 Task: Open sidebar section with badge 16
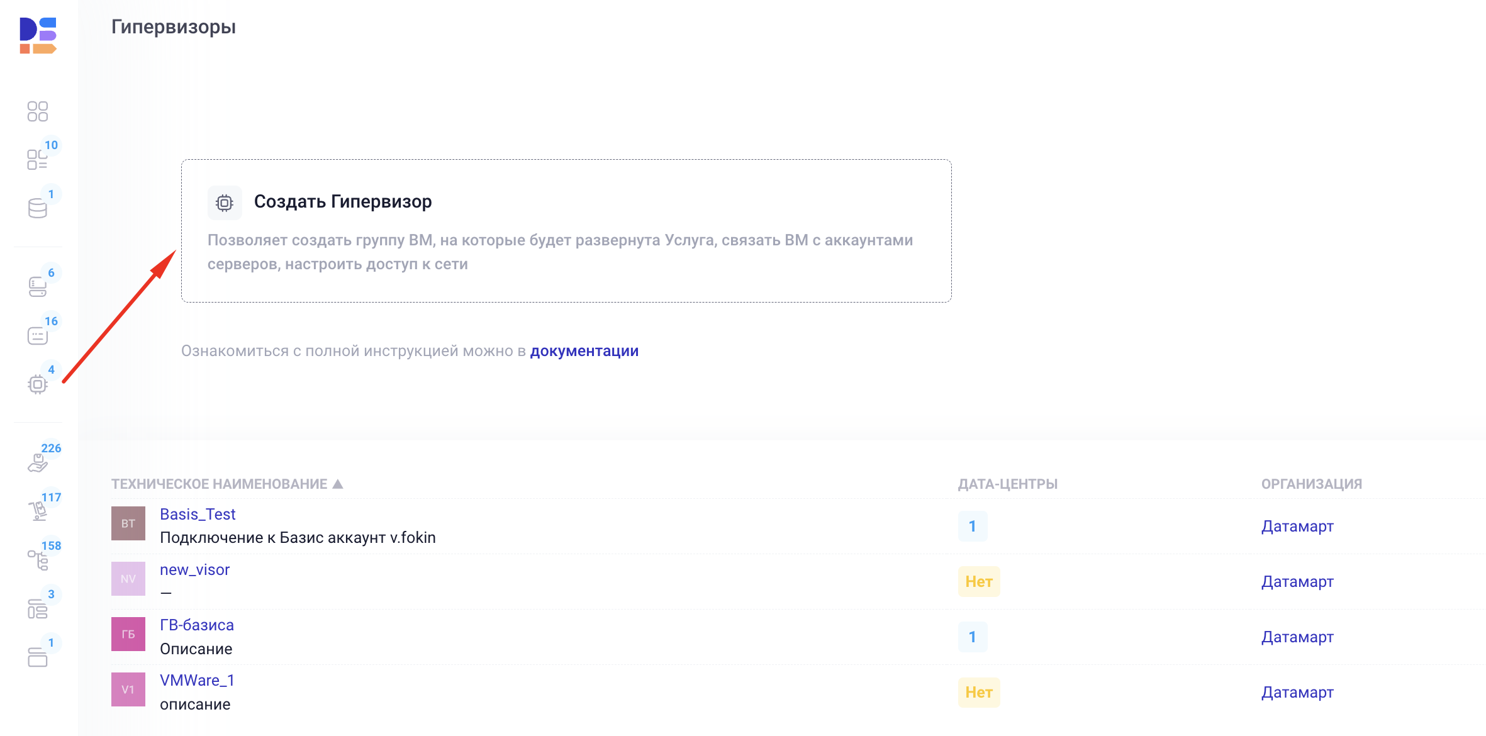[38, 336]
